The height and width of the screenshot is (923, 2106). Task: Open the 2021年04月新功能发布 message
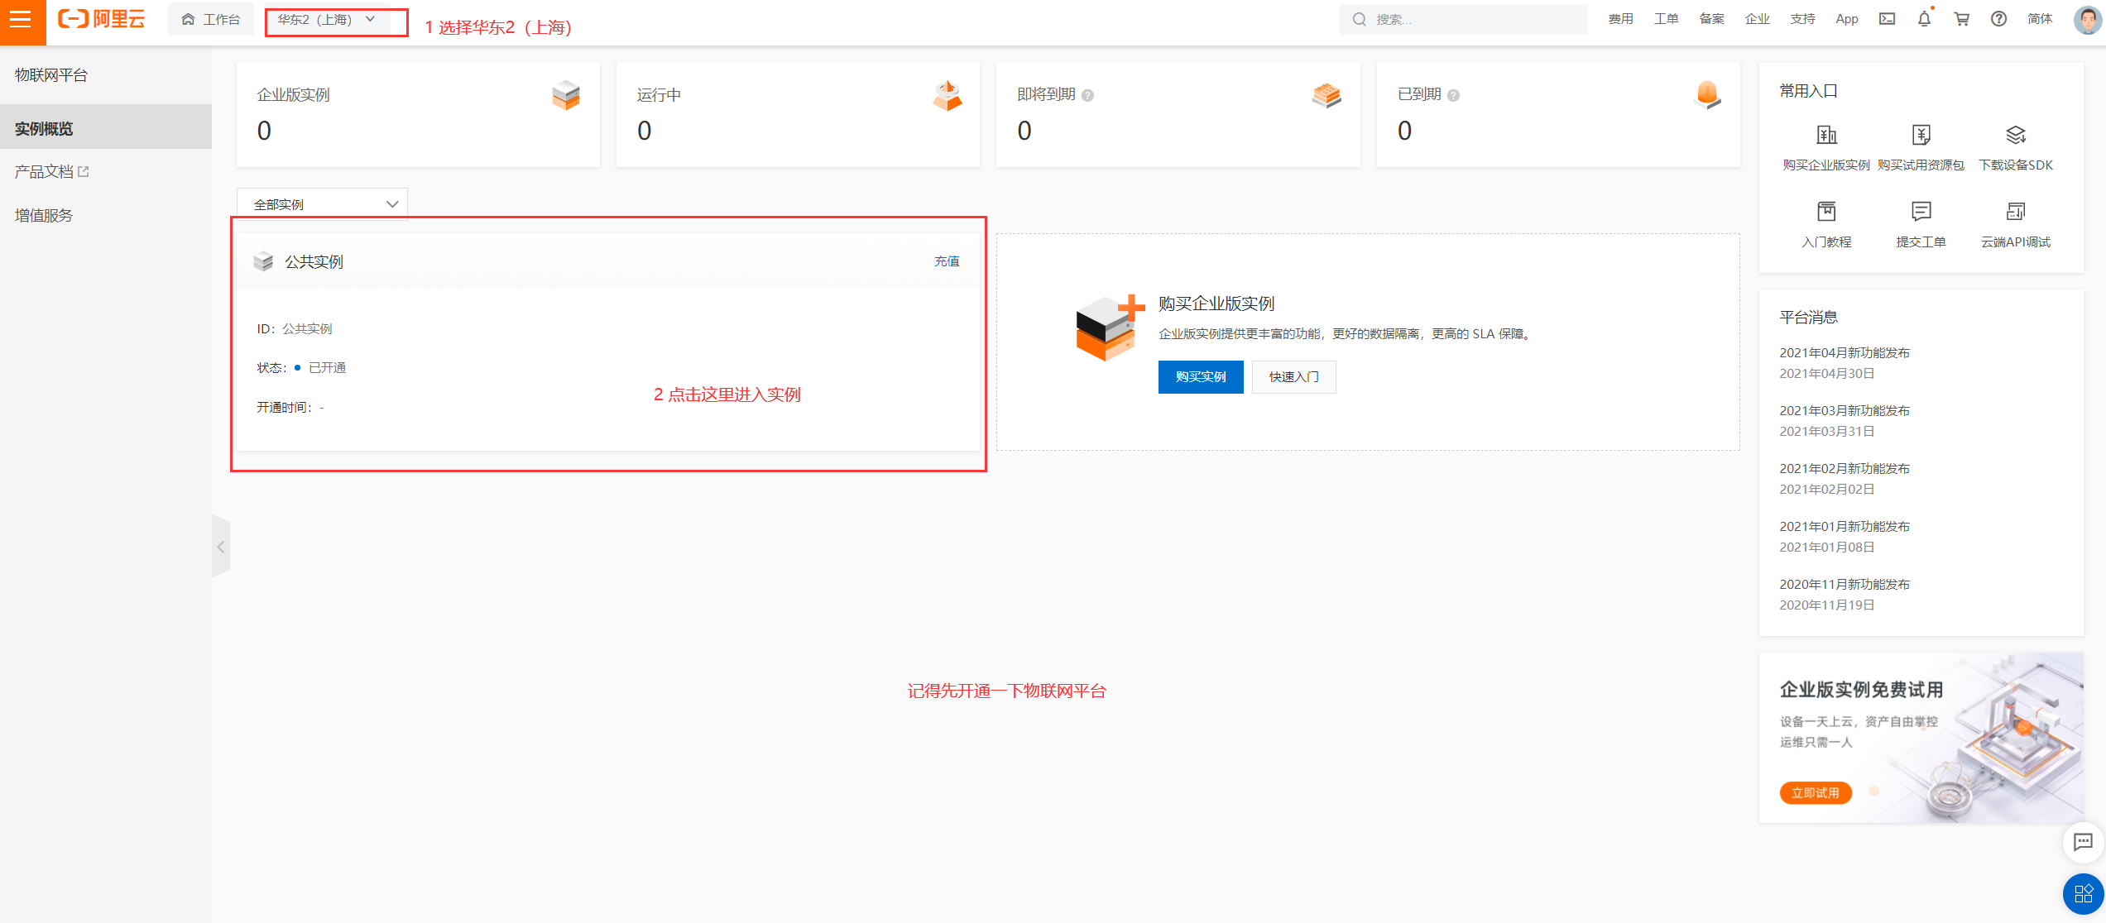[1845, 353]
